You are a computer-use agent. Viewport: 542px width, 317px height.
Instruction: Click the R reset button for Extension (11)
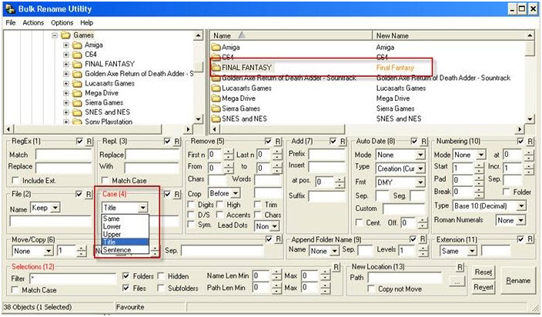pyautogui.click(x=530, y=239)
